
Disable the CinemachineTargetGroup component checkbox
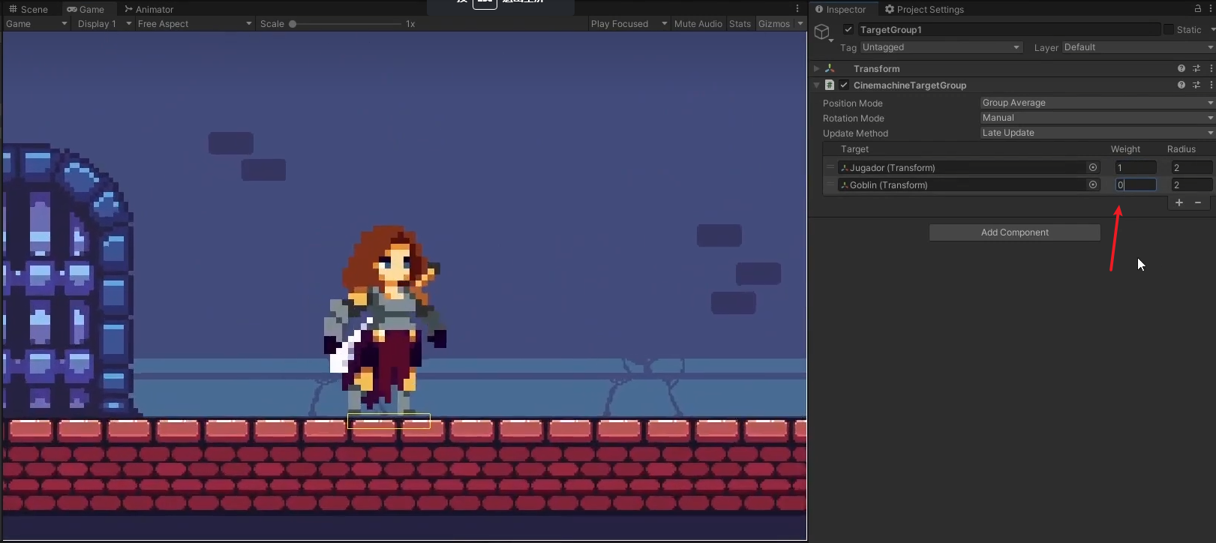844,85
